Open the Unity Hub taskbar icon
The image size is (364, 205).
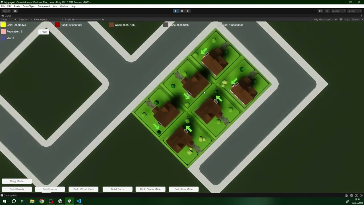click(x=60, y=201)
